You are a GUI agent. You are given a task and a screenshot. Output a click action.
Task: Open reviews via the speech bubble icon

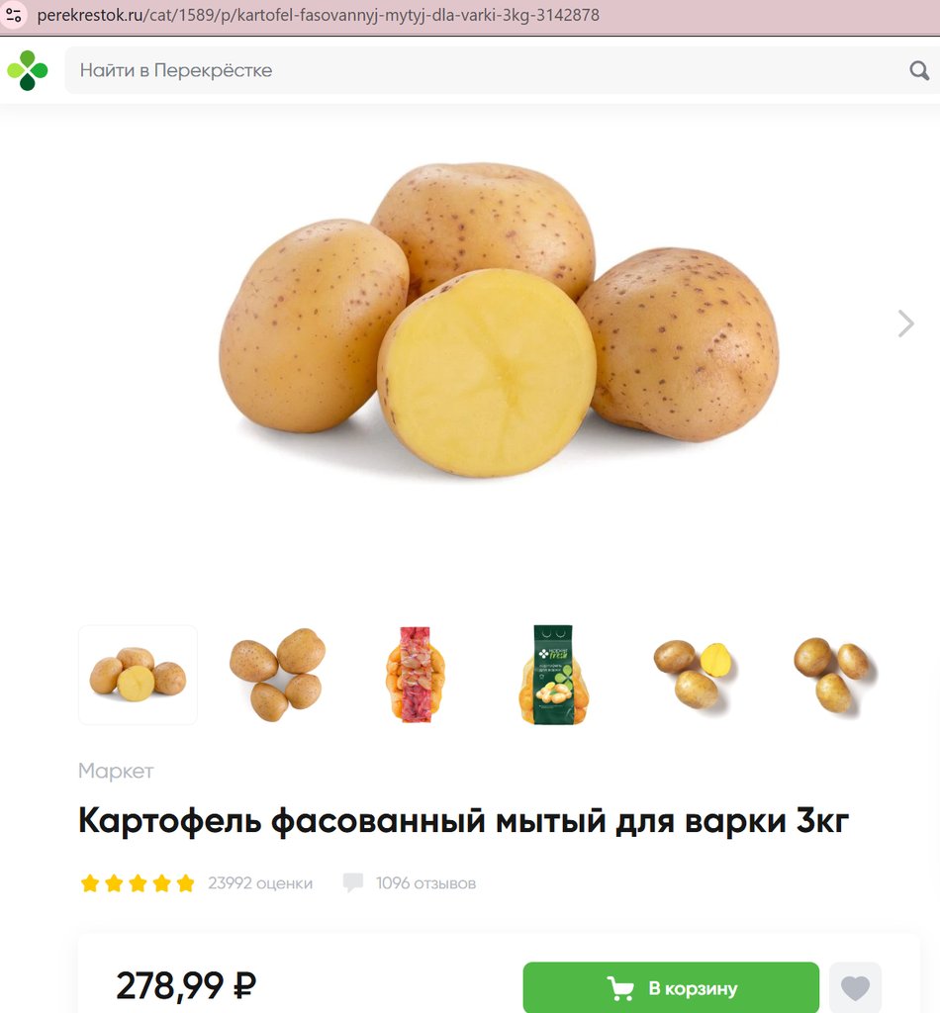[352, 882]
